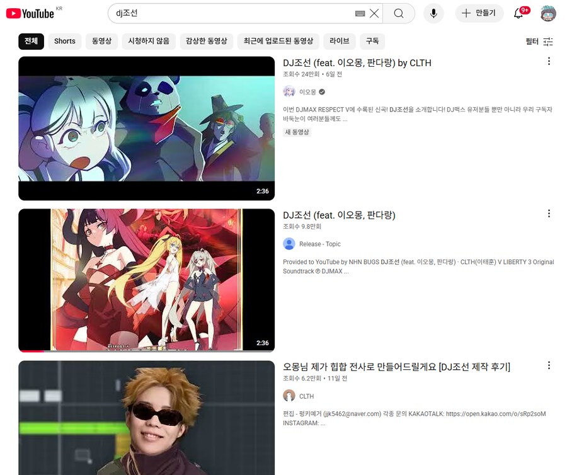Select the 전체 filter chip

tap(31, 41)
